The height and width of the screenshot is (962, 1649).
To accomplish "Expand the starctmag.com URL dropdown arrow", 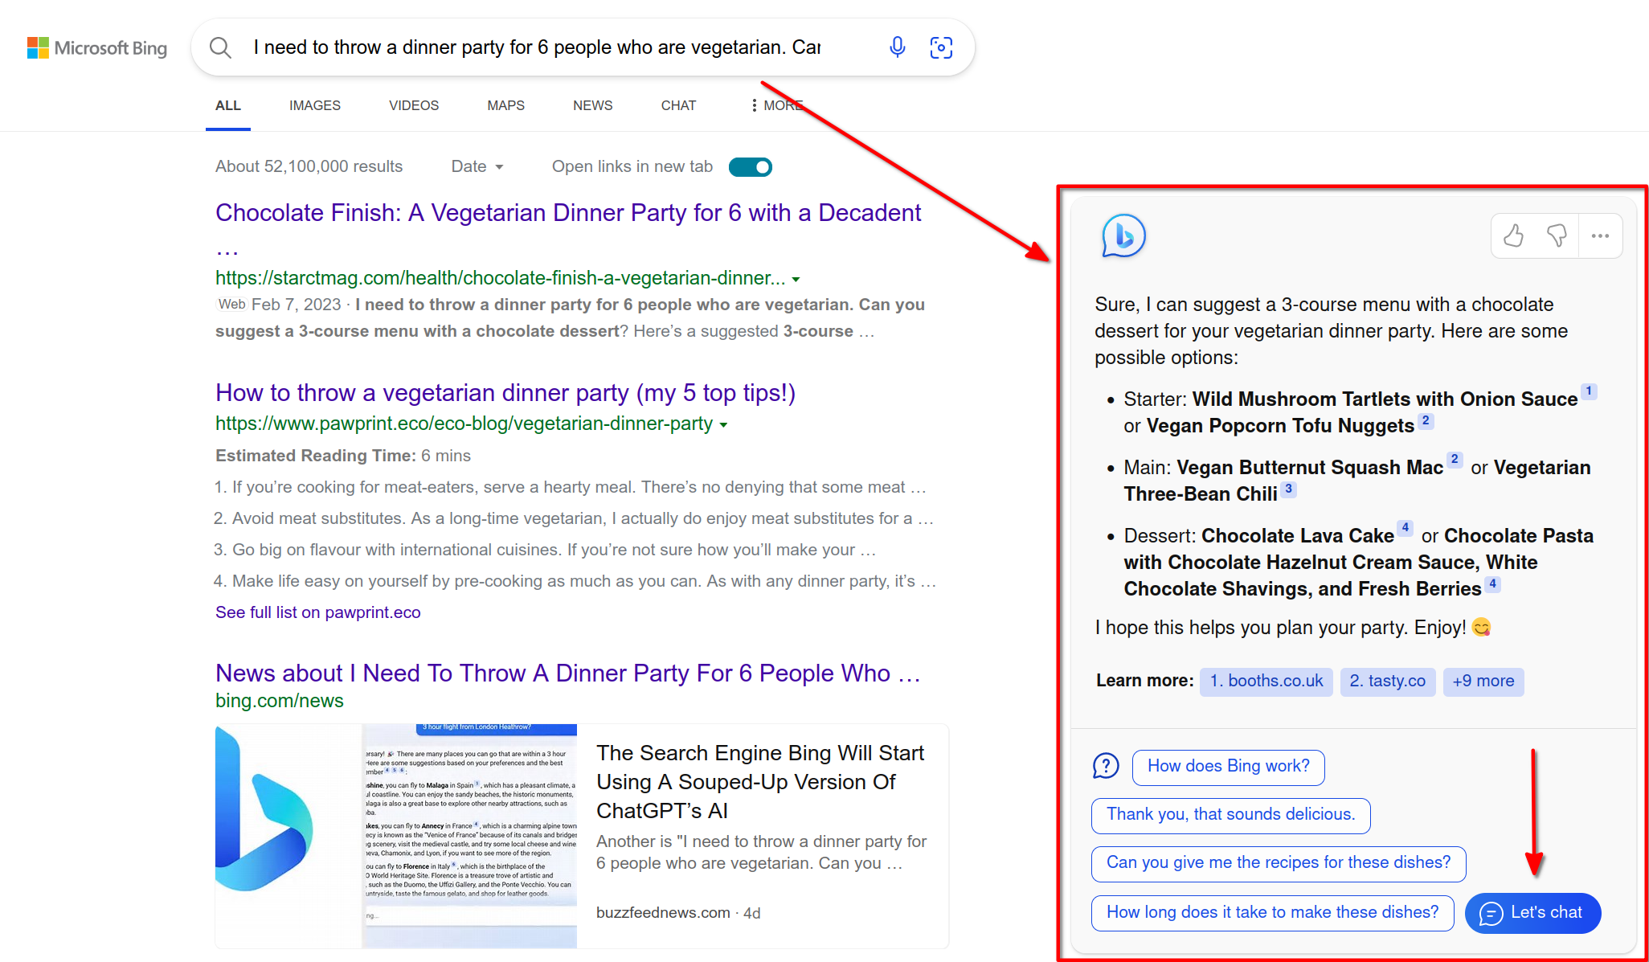I will pyautogui.click(x=796, y=280).
